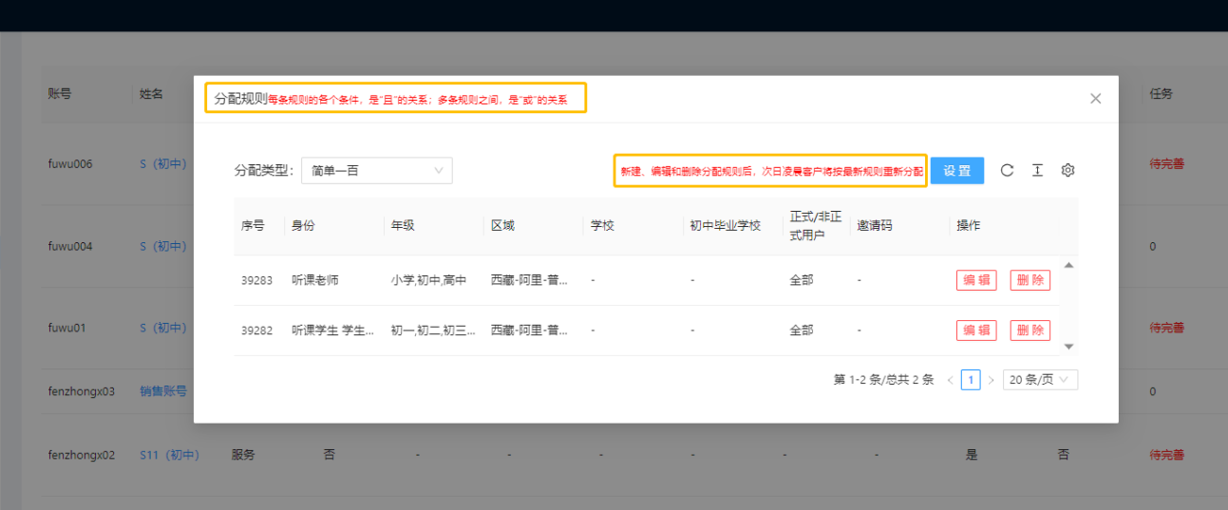Screen dimensions: 1228x510
Task: Go to previous page in pagination
Action: [x=950, y=380]
